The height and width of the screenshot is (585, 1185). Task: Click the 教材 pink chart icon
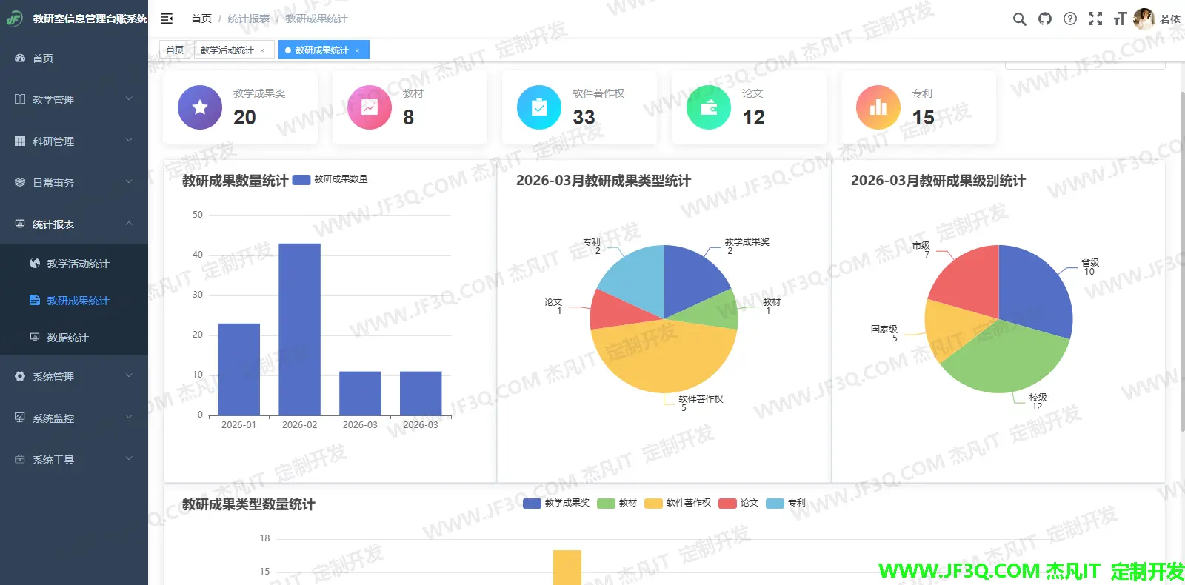(370, 107)
